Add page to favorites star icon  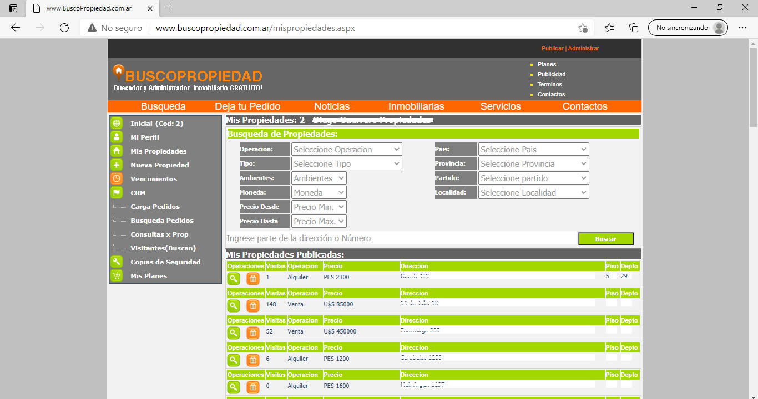583,28
